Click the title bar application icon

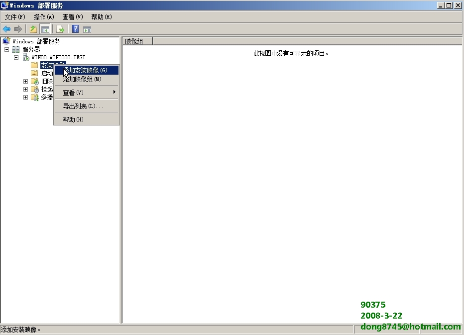click(x=4, y=5)
